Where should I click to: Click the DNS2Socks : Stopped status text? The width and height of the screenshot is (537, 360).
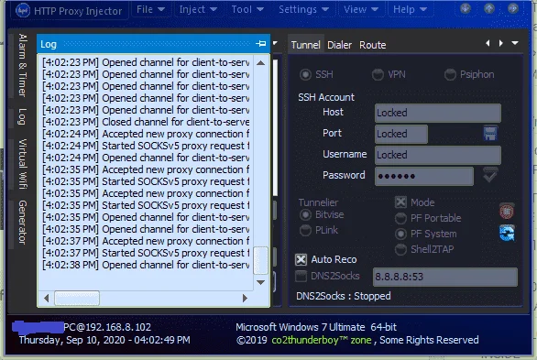click(343, 296)
